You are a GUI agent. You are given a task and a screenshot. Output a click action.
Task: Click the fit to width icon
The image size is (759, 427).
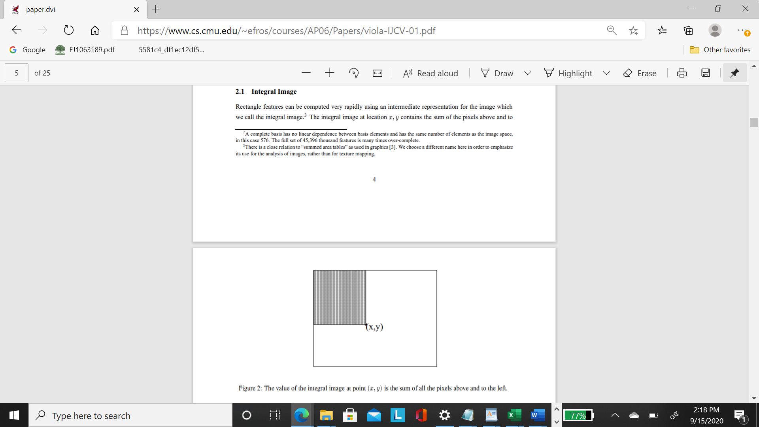tap(378, 73)
